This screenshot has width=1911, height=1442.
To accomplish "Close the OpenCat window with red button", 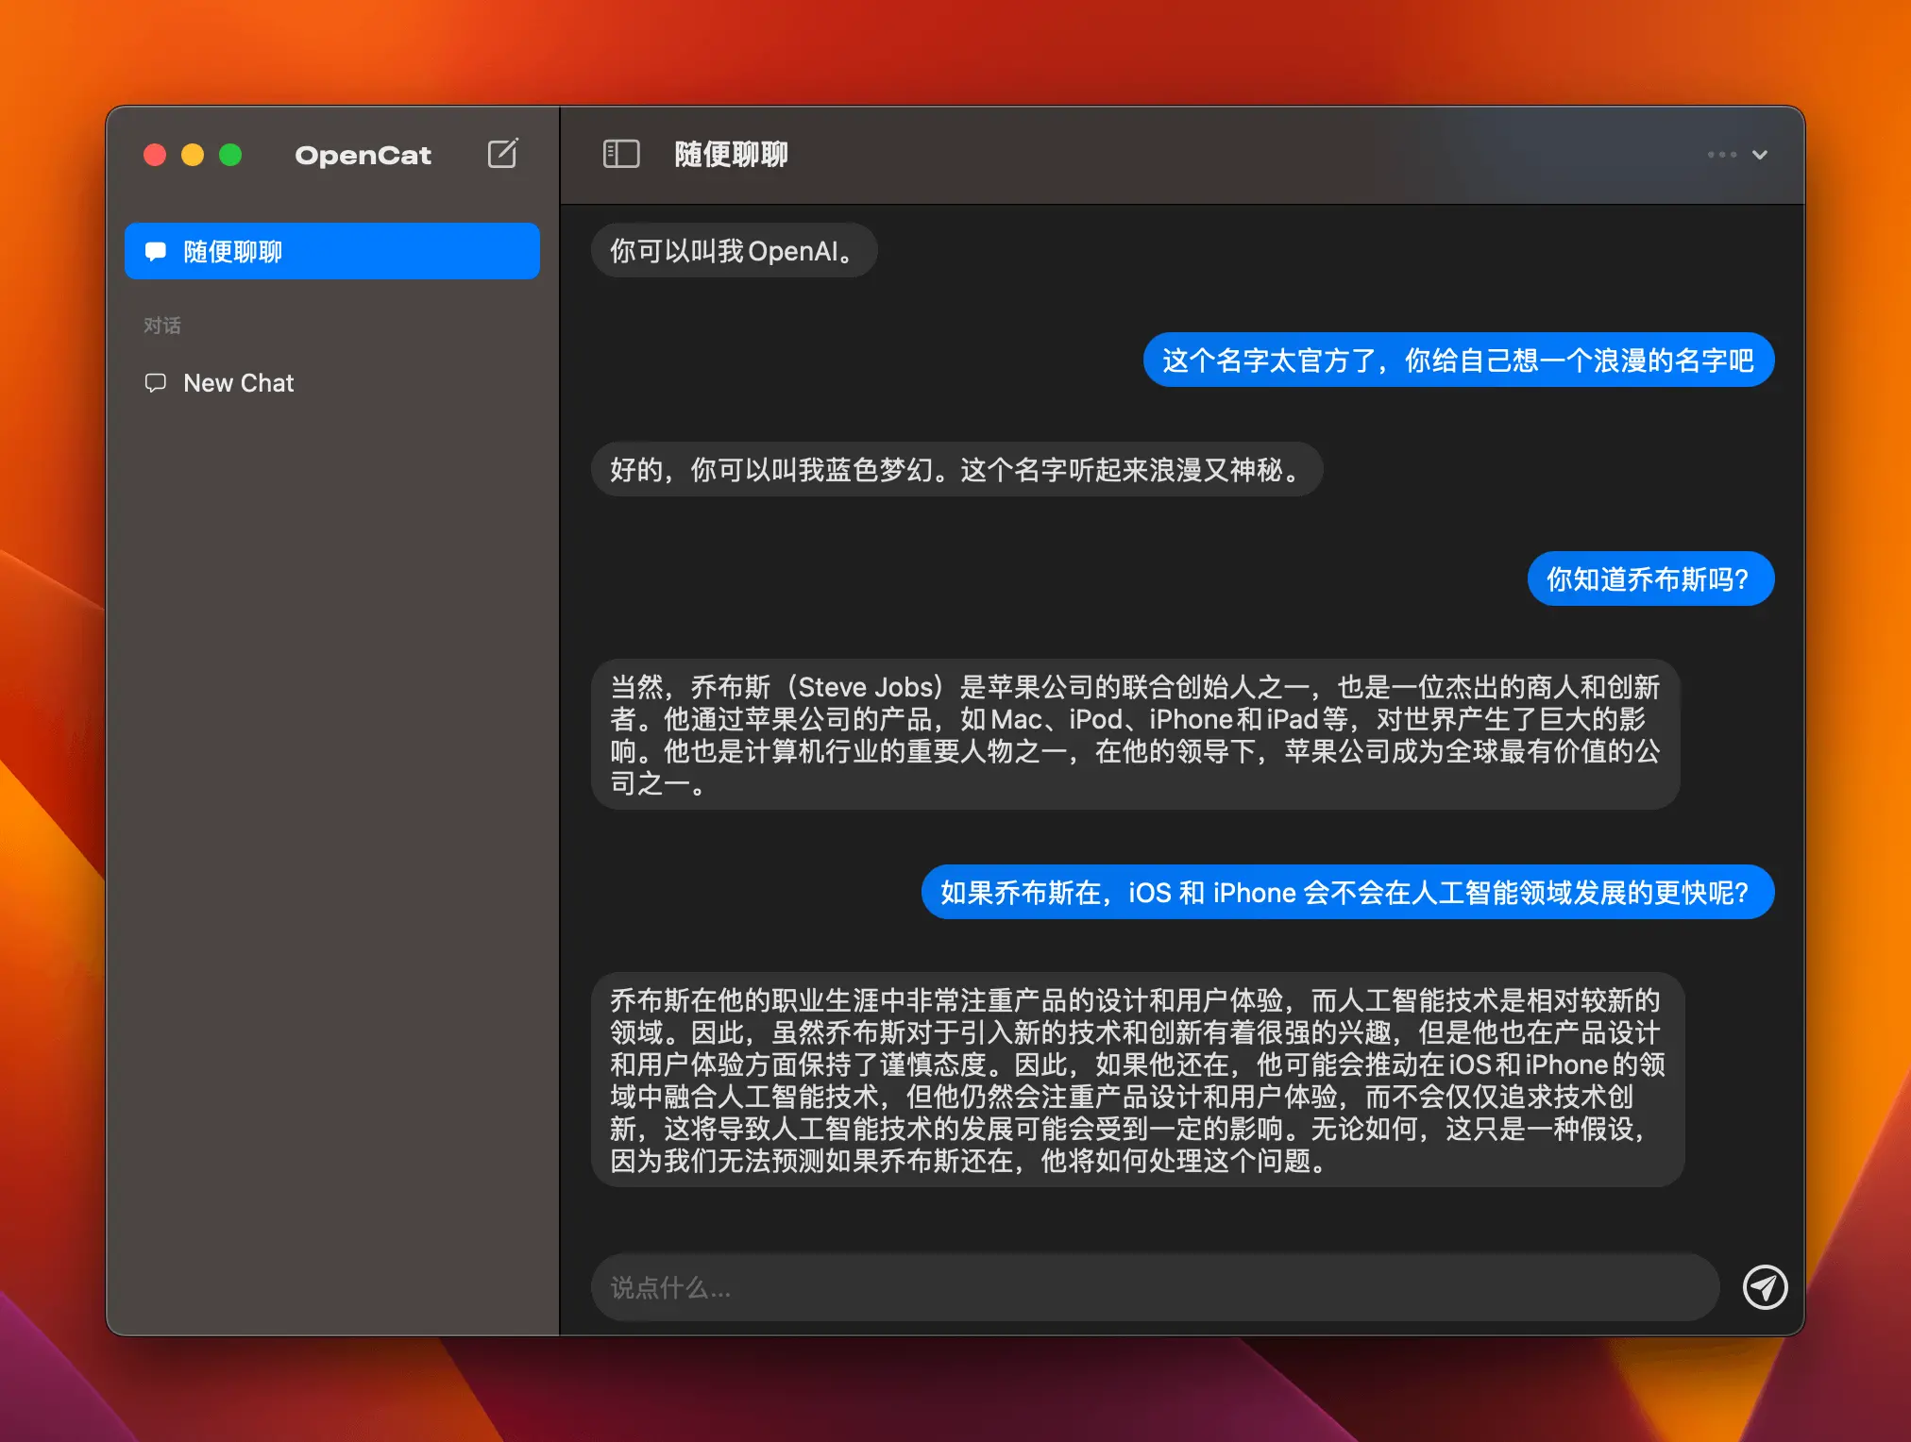I will (x=155, y=155).
